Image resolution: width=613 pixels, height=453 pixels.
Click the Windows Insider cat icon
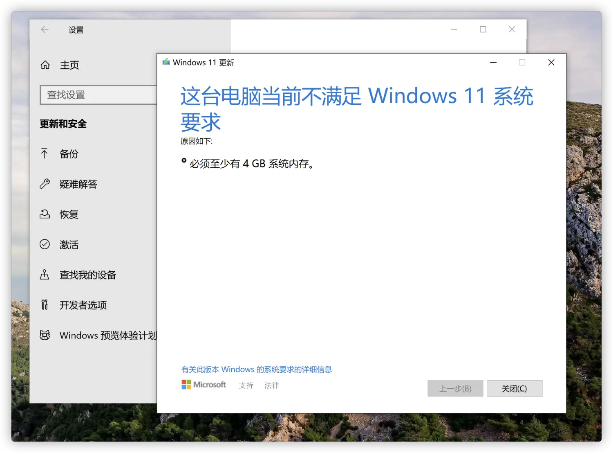coord(45,335)
